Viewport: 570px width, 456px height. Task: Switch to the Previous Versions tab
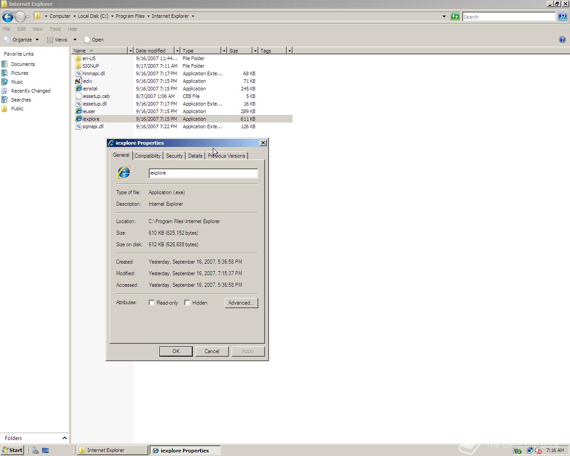point(226,156)
